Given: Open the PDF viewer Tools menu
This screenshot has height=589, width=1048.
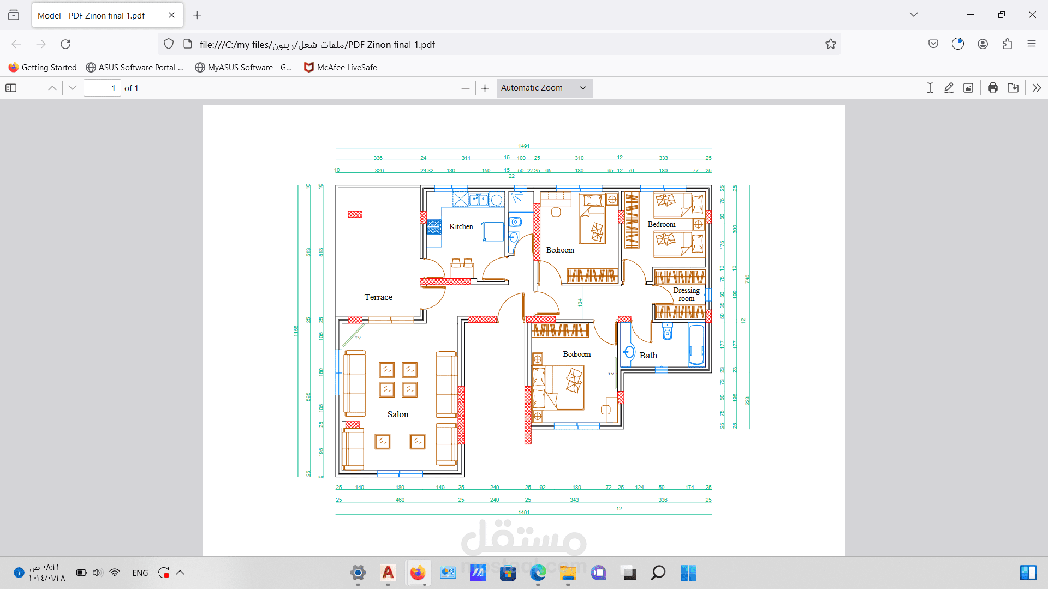Looking at the screenshot, I should tap(1037, 88).
